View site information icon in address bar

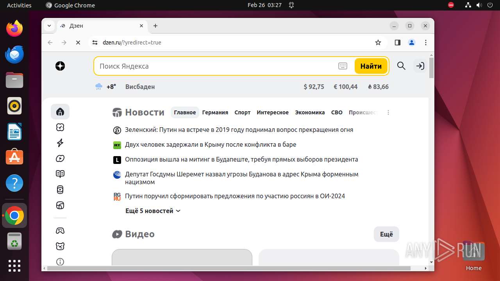coord(95,43)
